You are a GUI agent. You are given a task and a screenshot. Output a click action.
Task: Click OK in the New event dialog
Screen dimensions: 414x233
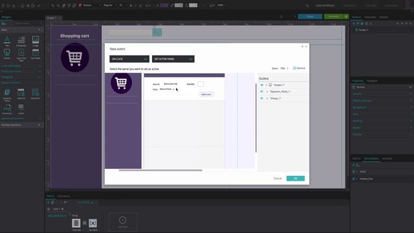pyautogui.click(x=296, y=179)
